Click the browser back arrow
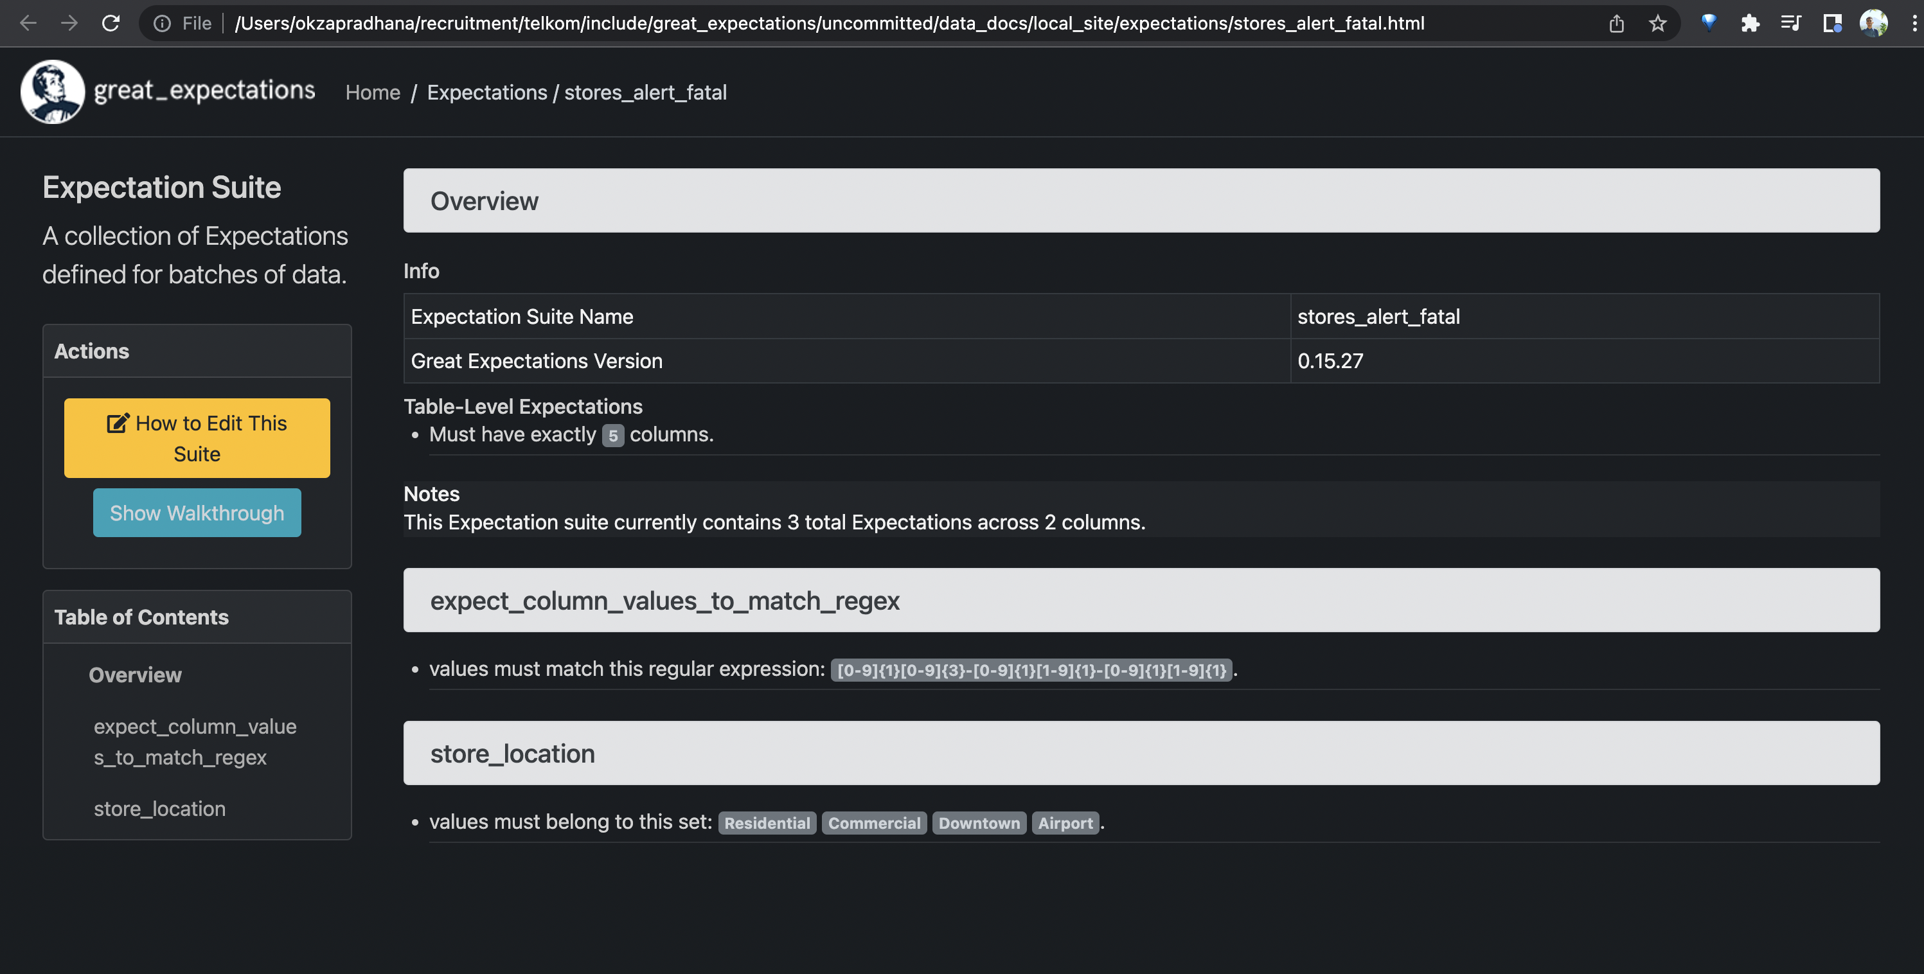Image resolution: width=1924 pixels, height=974 pixels. pos(28,23)
